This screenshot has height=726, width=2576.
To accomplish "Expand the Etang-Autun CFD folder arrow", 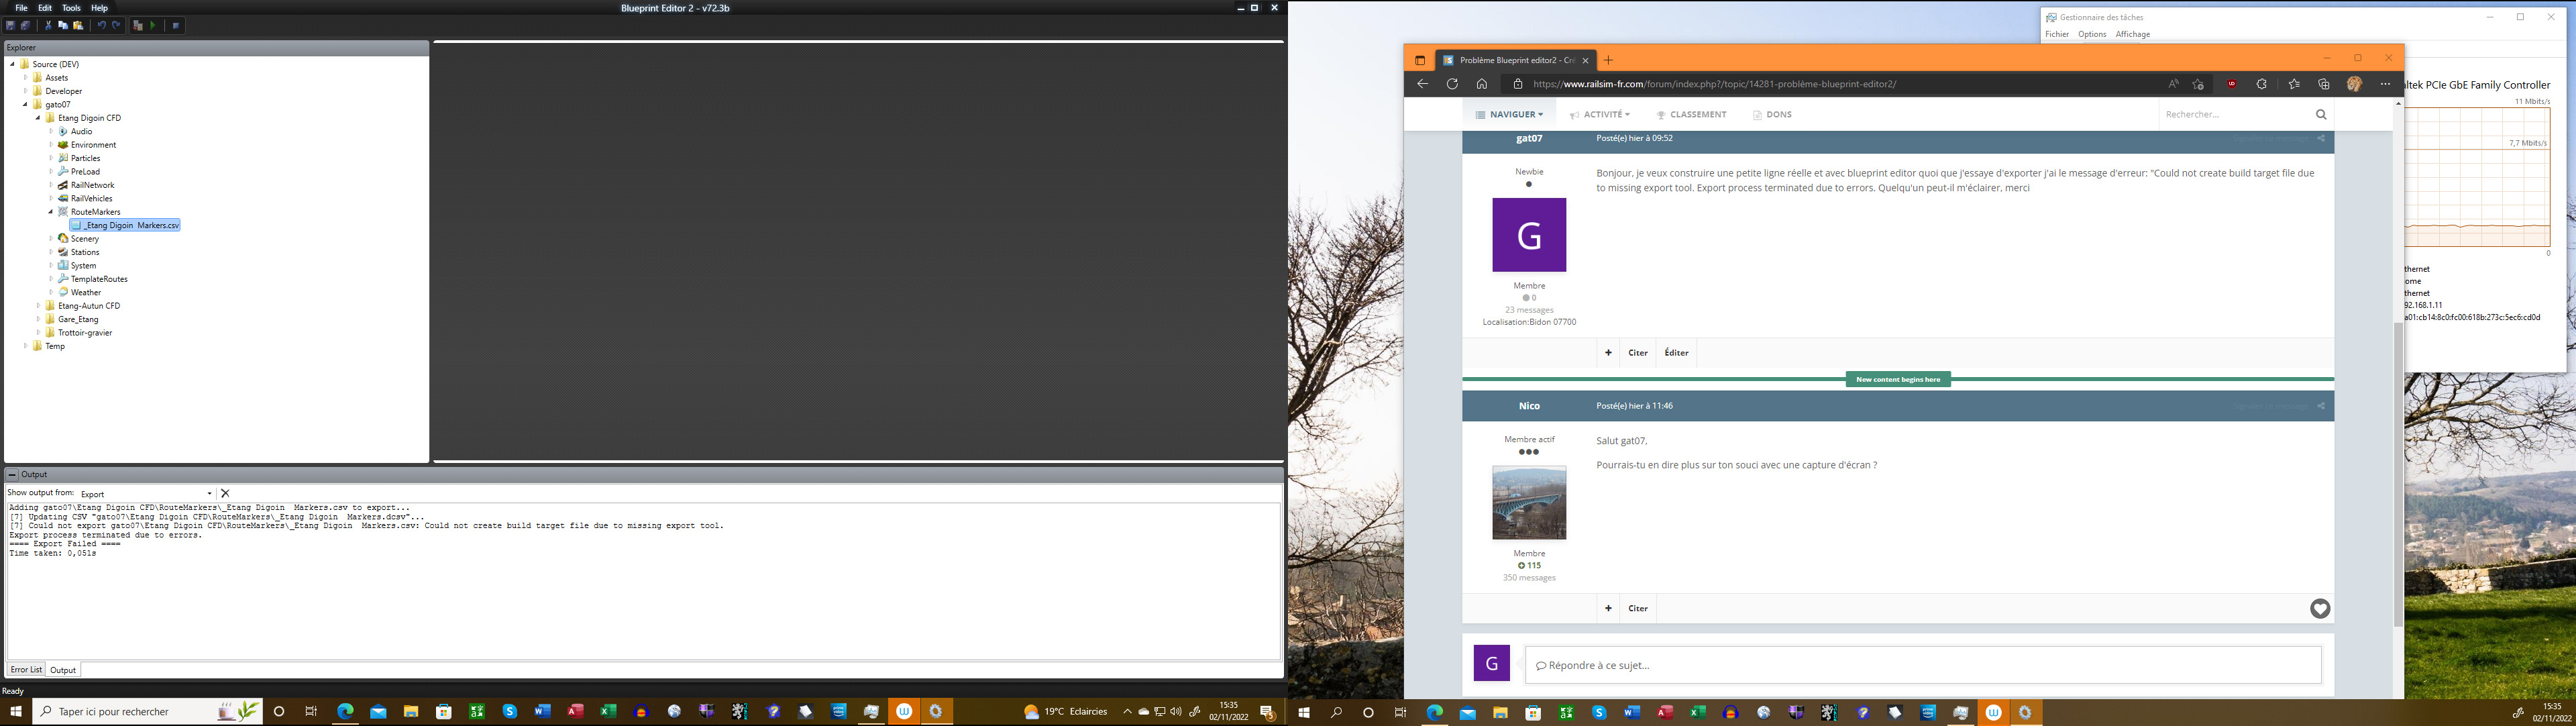I will [x=38, y=306].
